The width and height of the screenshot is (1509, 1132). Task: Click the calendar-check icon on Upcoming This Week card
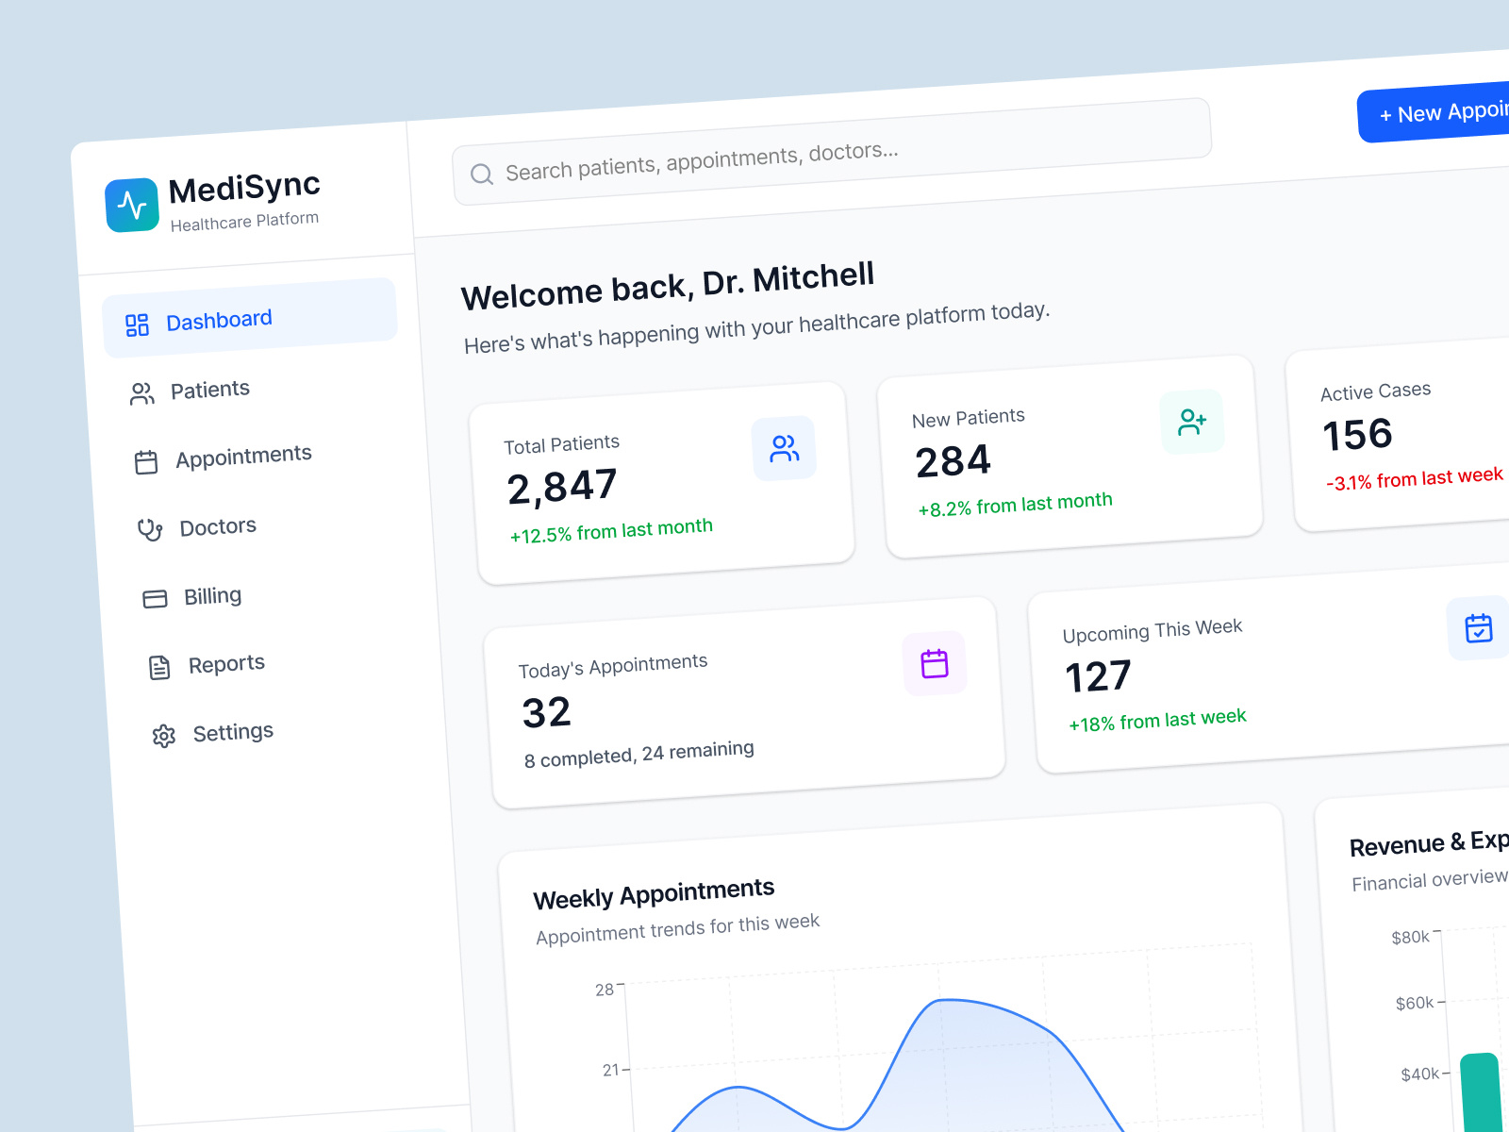coord(1478,628)
